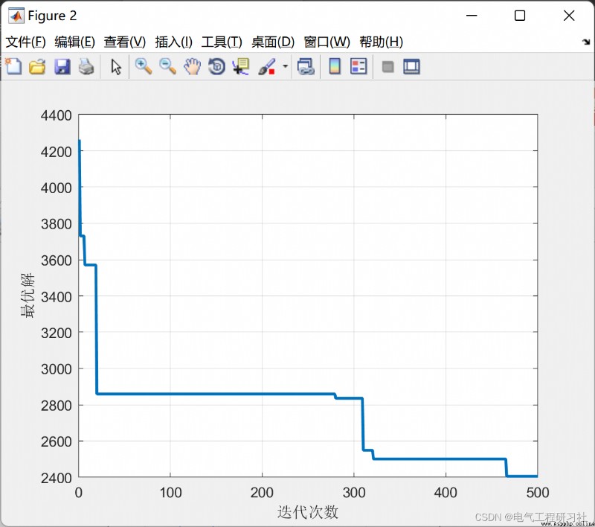Viewport: 595px width, 527px height.
Task: Open the 工具(T) menu
Action: [222, 42]
